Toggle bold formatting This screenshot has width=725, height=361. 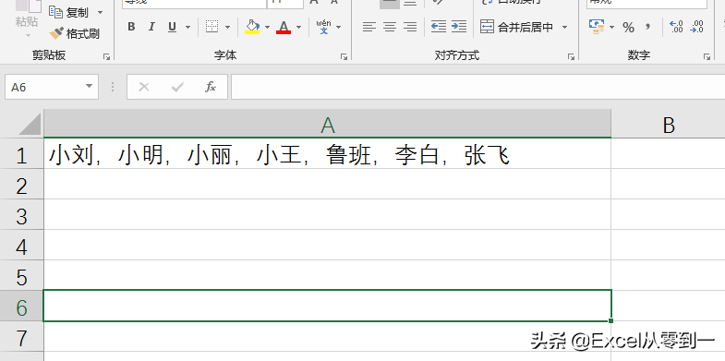point(131,27)
